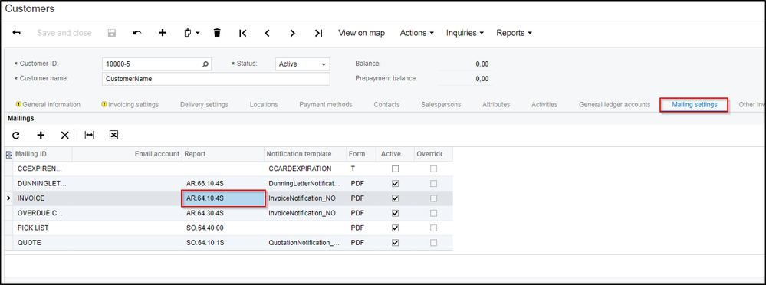Open the Locations tab

(264, 104)
